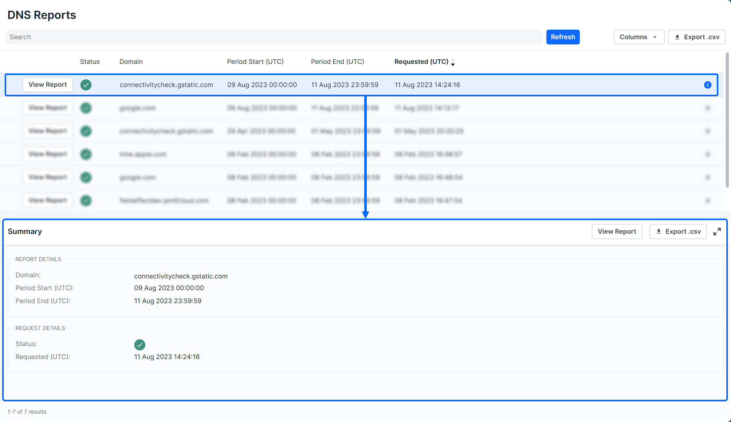
Task: Click the download icon on Summary export button
Action: click(659, 232)
